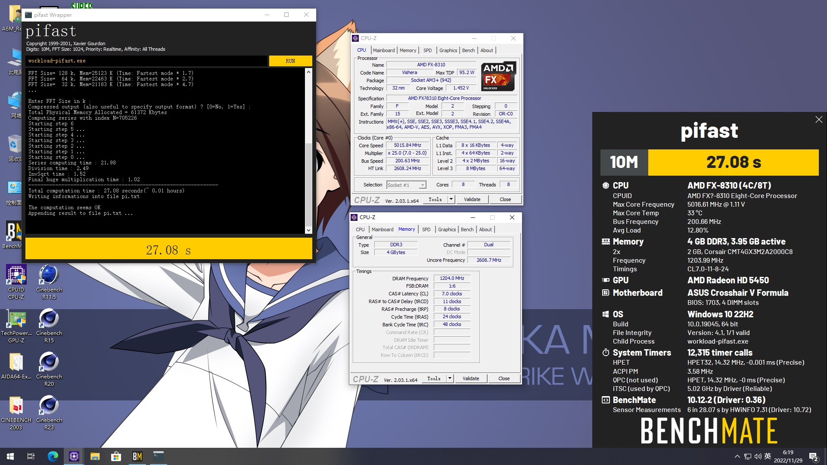This screenshot has width=827, height=465.
Task: Open SPD tab in bottom CPU-Z
Action: pyautogui.click(x=426, y=229)
